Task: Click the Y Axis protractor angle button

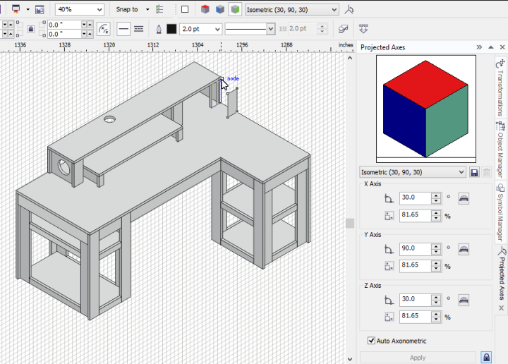Action: tap(464, 249)
